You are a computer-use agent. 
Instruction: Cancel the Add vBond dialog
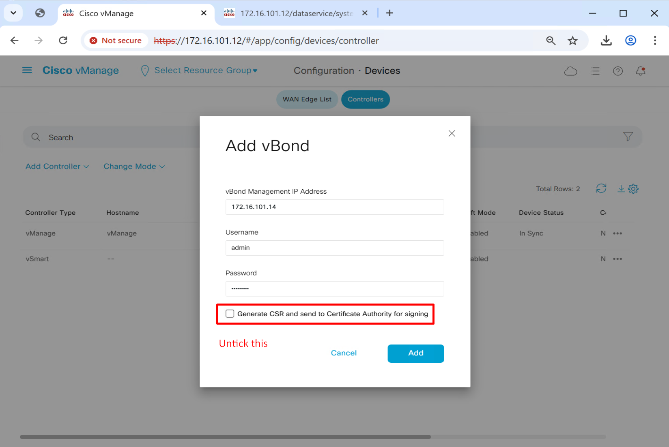(x=344, y=353)
